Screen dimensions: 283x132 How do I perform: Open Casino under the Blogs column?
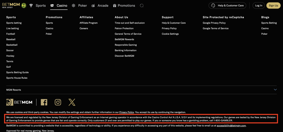click(x=265, y=28)
